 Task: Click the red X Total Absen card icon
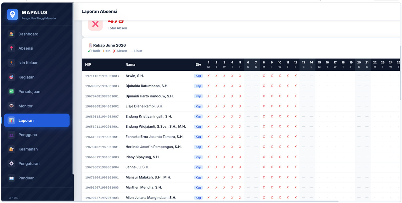coord(95,24)
